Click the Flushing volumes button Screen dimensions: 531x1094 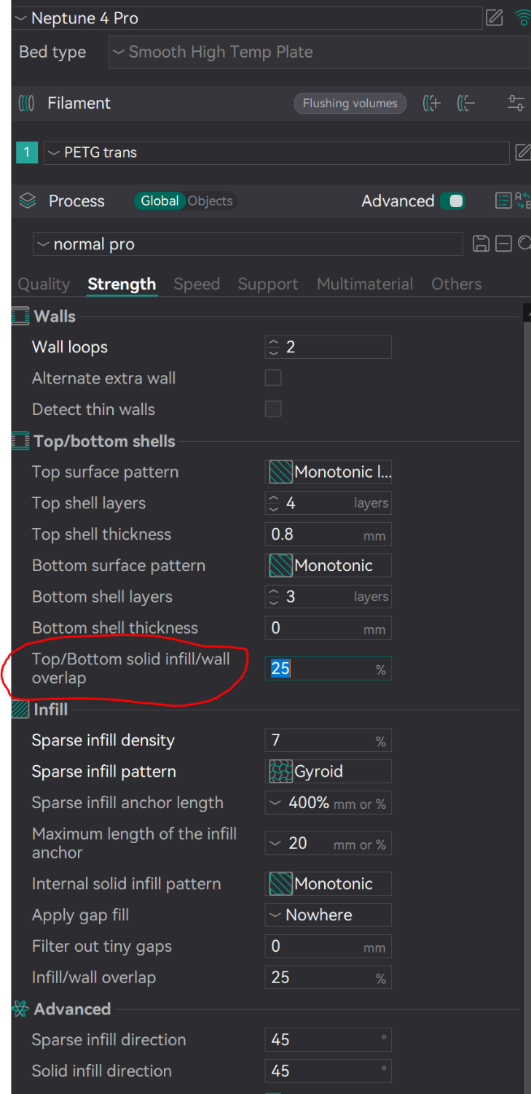pyautogui.click(x=350, y=104)
